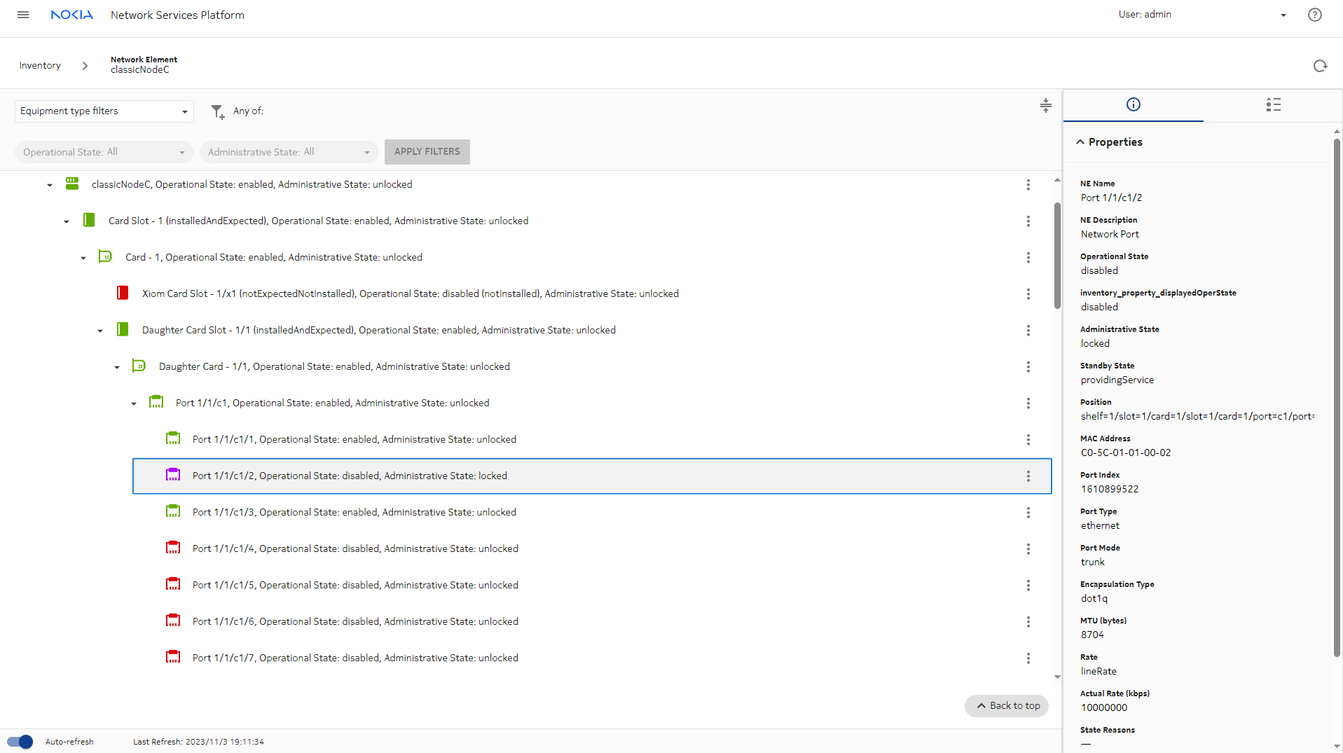Viewport: 1343px width, 753px height.
Task: Click the add filter funnel icon
Action: click(218, 111)
